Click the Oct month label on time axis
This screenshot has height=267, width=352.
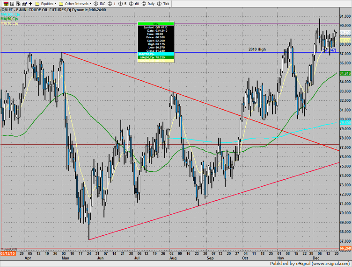pos(245,258)
